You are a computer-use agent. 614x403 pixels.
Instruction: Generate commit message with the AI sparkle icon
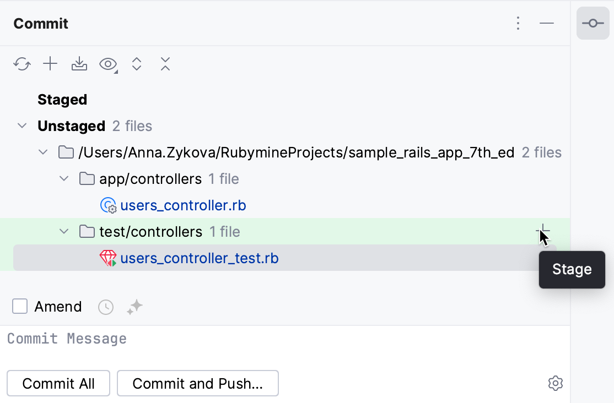134,307
